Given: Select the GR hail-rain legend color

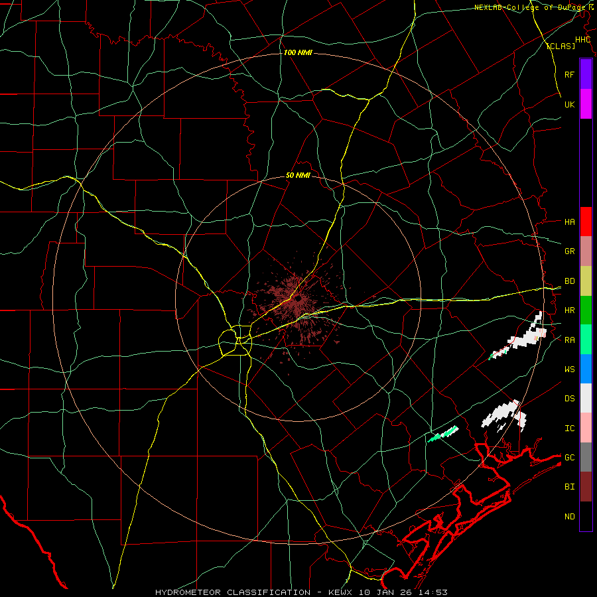Looking at the screenshot, I should 586,251.
